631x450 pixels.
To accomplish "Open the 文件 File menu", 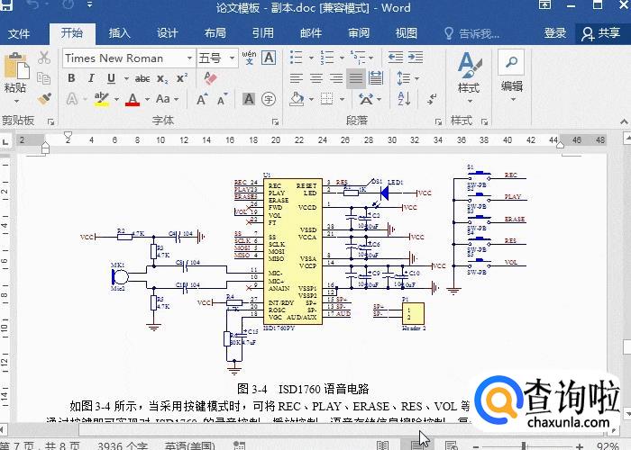I will click(19, 34).
